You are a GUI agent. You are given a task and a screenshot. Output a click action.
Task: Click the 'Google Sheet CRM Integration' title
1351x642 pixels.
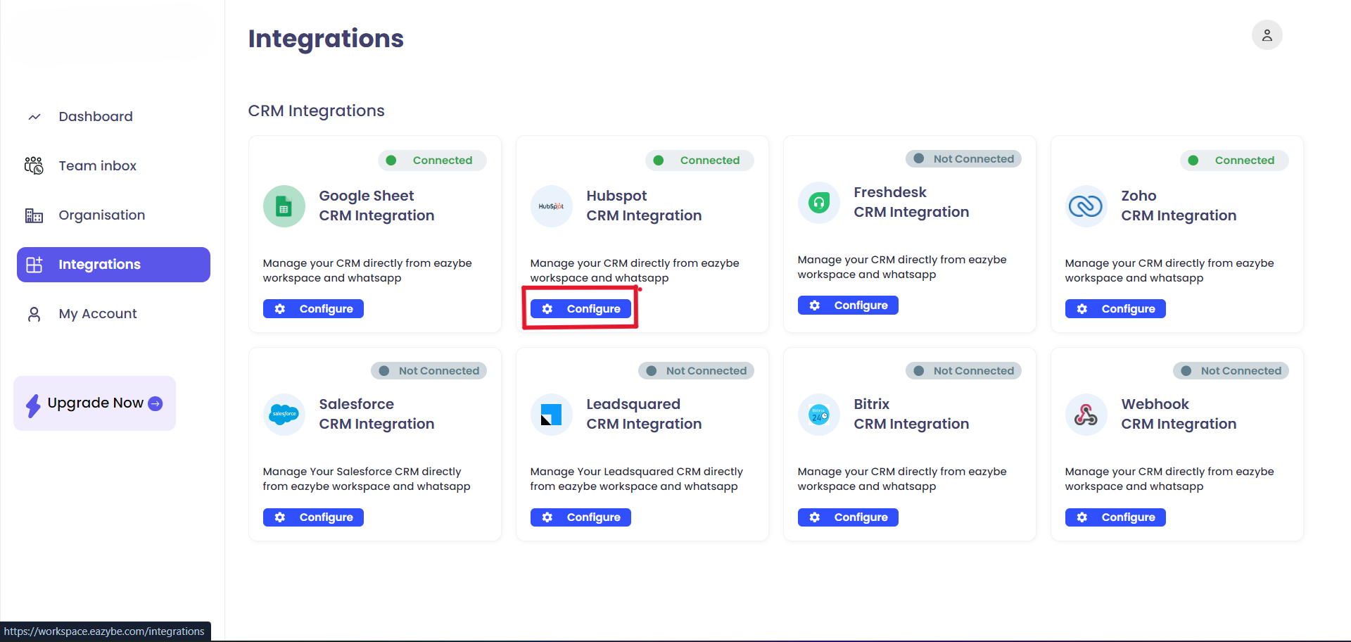tap(376, 206)
